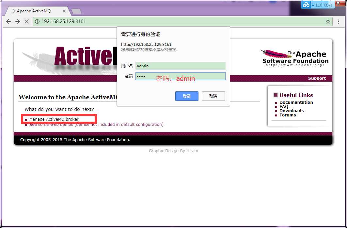Viewport: 347px width, 228px height.
Task: Click the site info icon in address bar
Action: tap(37, 21)
